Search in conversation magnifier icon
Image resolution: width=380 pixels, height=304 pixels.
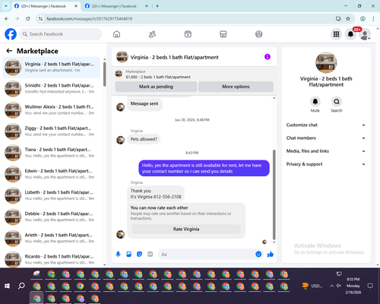337,102
